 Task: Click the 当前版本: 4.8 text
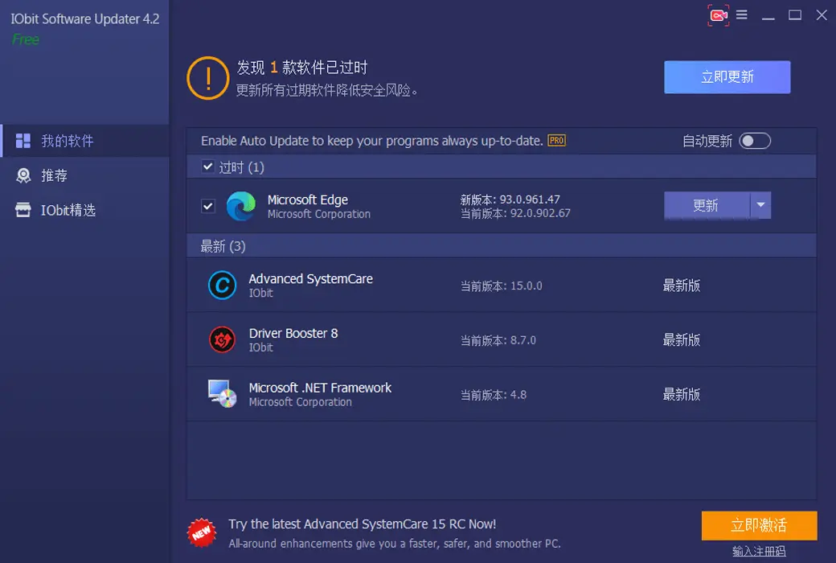(x=494, y=395)
